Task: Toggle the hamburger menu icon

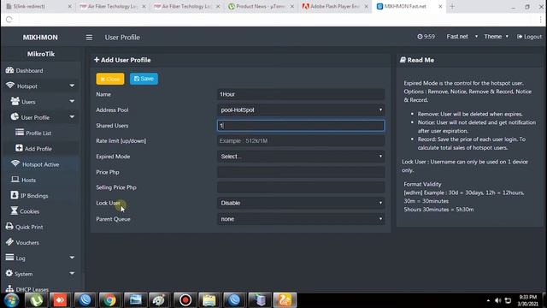Action: pyautogui.click(x=89, y=38)
